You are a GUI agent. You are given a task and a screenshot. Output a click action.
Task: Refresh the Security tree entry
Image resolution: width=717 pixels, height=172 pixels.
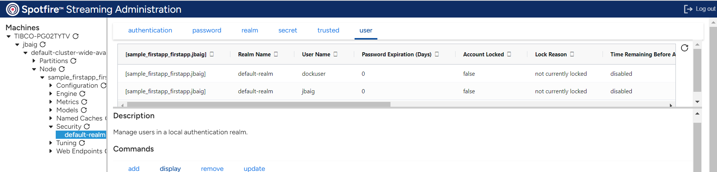(x=87, y=126)
